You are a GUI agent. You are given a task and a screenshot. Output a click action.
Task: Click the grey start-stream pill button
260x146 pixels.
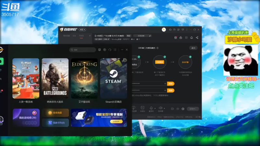point(193,109)
